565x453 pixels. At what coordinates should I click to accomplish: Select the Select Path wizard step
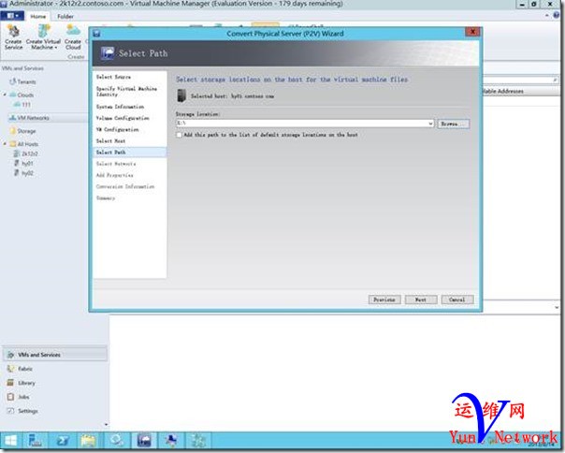point(130,153)
